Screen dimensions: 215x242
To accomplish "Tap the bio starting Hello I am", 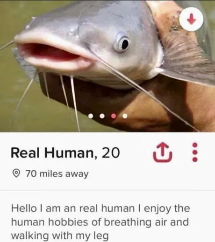I will [100, 222].
